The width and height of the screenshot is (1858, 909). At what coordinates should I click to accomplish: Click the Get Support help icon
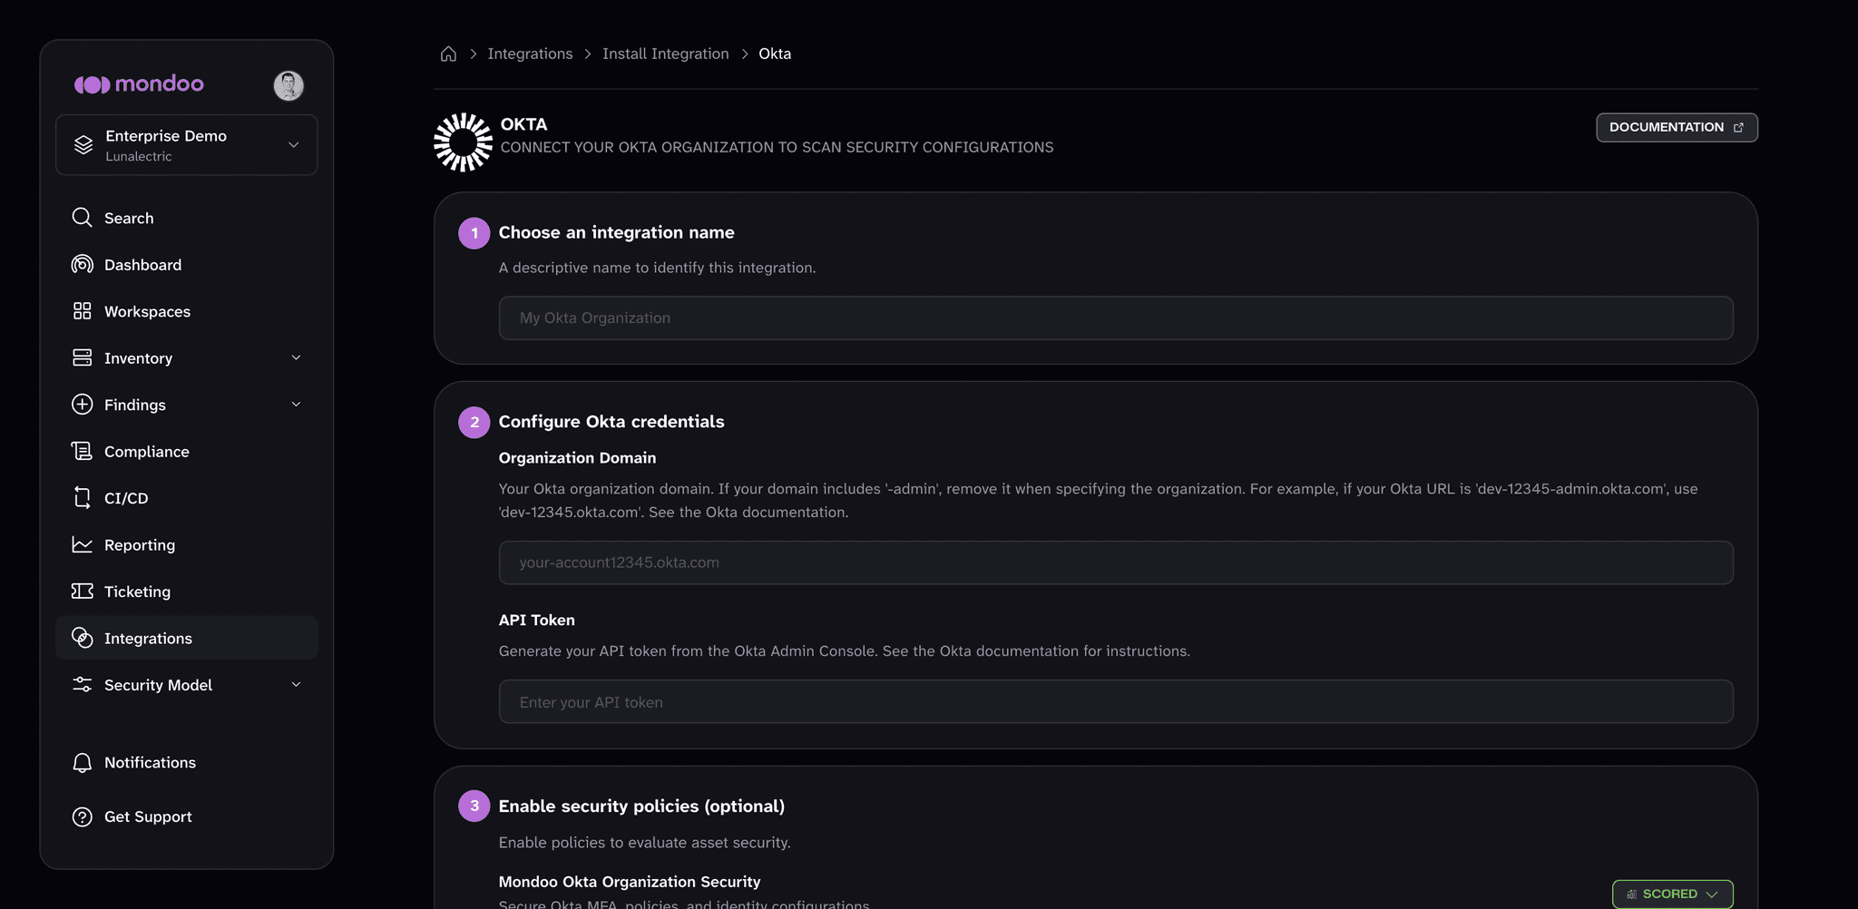point(83,816)
